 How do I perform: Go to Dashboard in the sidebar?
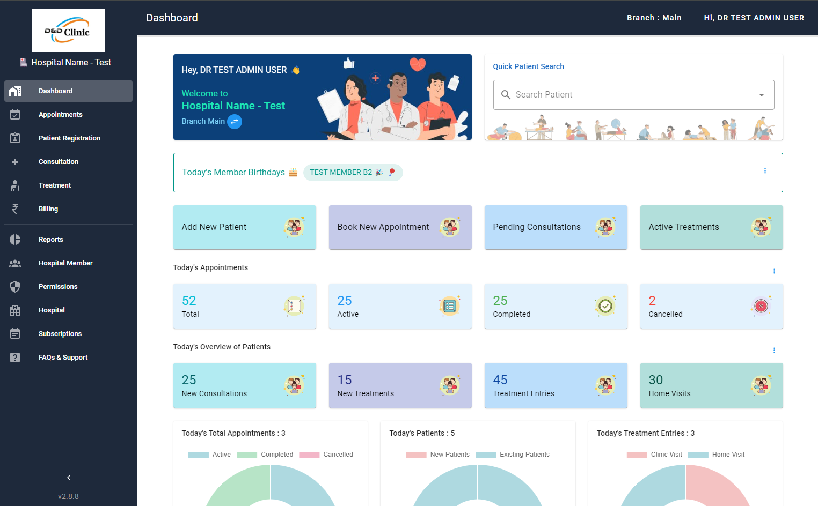click(68, 91)
